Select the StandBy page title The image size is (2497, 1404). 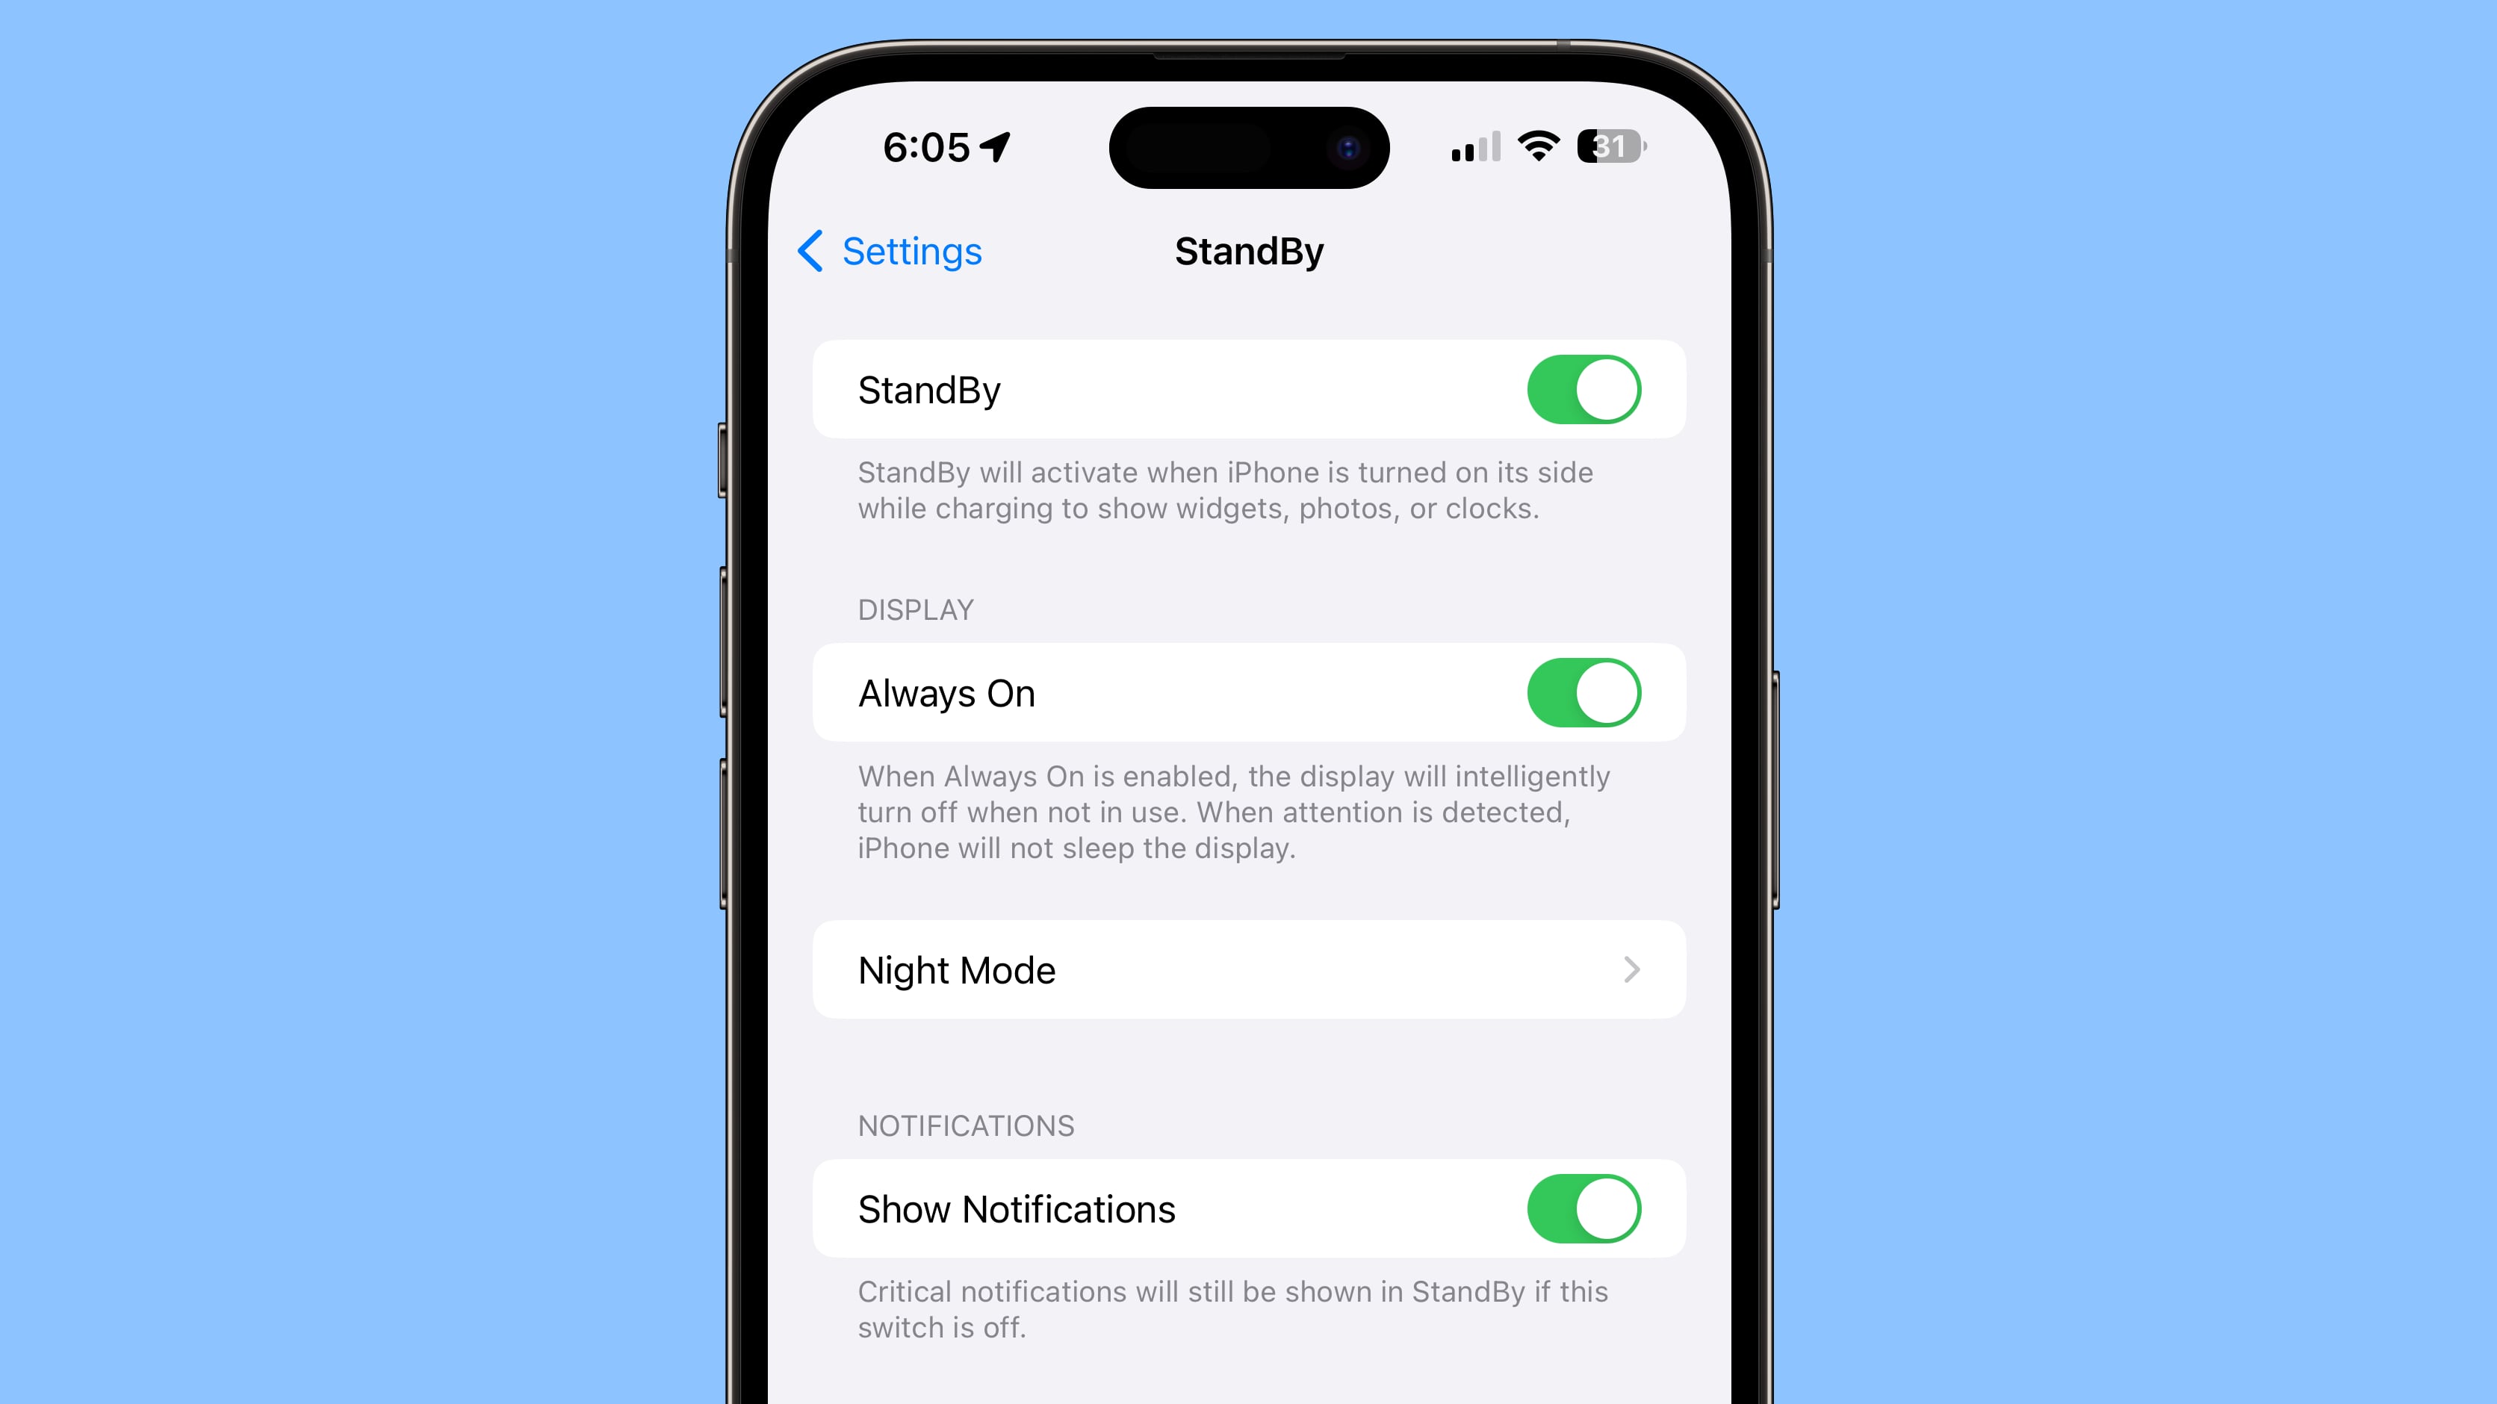[1249, 252]
